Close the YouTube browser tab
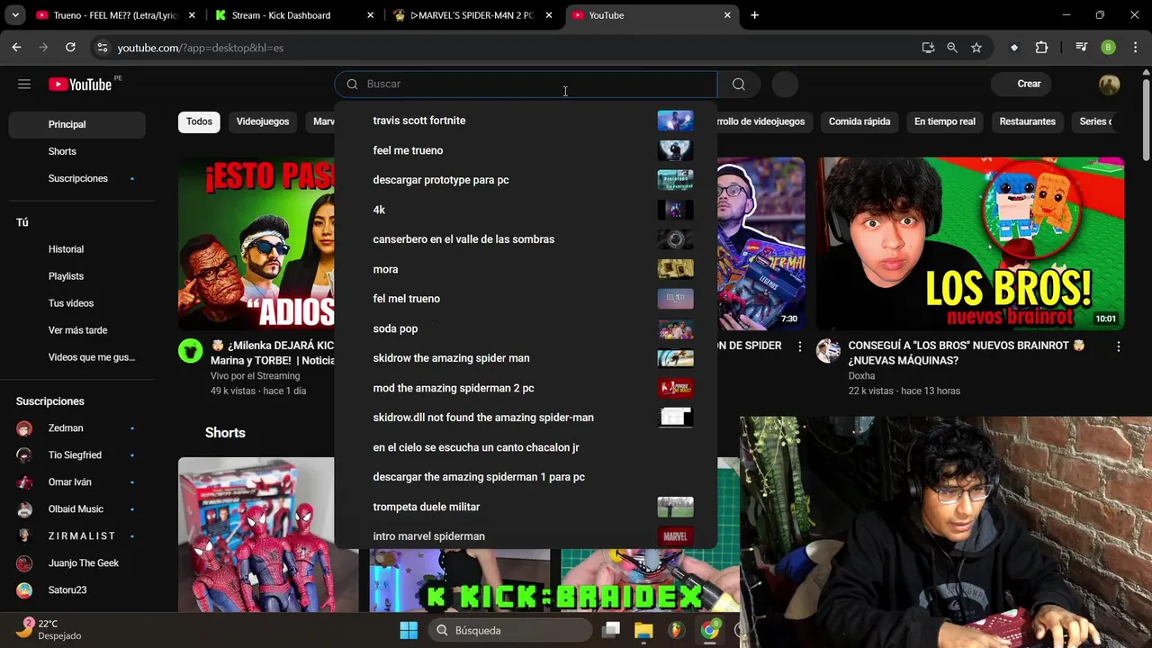Screen dimensions: 1152x648 pos(727,15)
